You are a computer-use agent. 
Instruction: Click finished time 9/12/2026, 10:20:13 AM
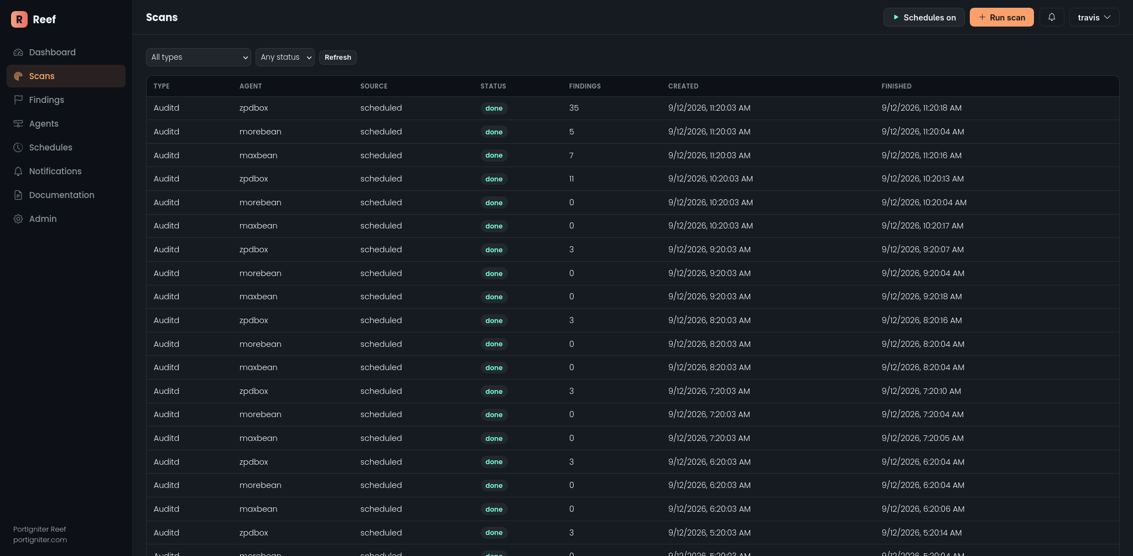(x=922, y=179)
